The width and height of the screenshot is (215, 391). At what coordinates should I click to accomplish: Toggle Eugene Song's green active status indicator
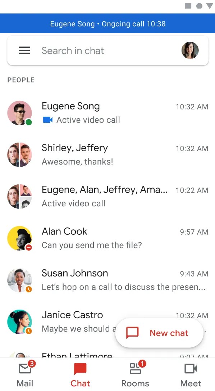coord(29,122)
